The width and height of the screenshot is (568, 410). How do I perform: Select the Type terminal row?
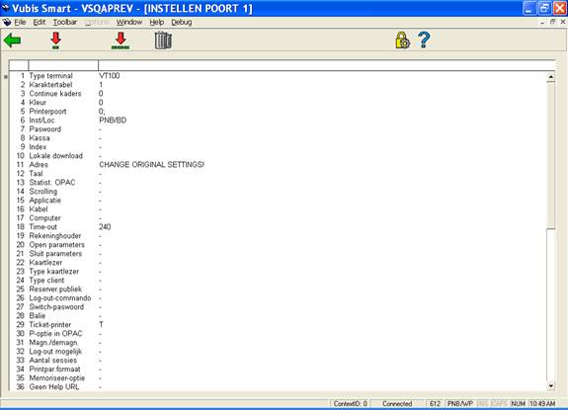click(x=278, y=76)
